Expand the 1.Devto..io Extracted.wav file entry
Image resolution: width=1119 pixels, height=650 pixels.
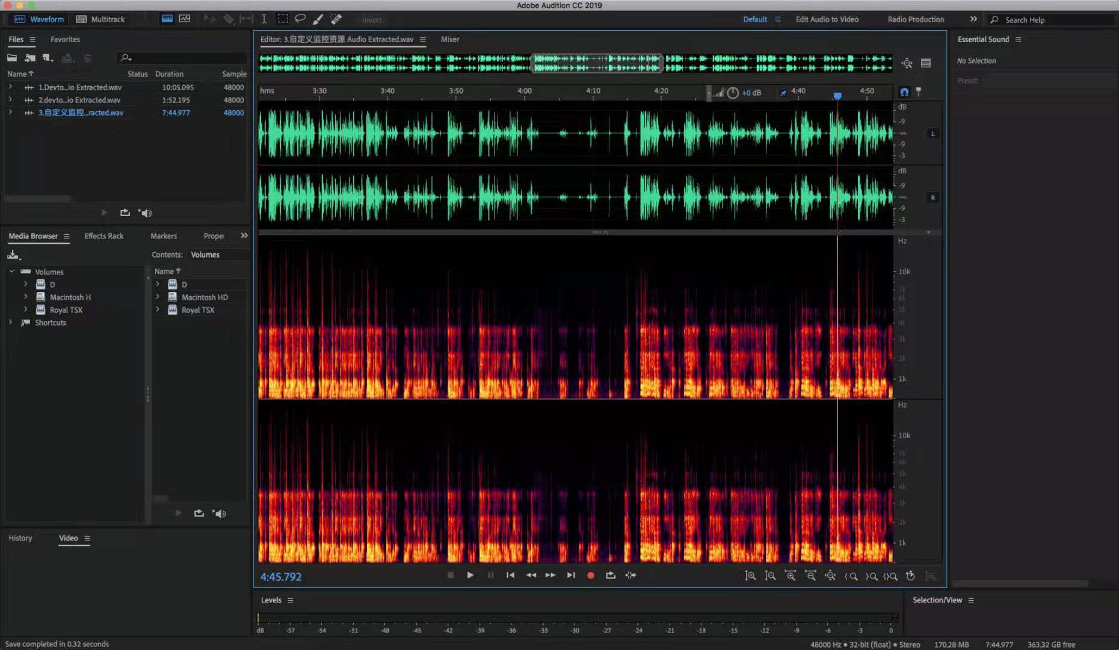tap(10, 87)
